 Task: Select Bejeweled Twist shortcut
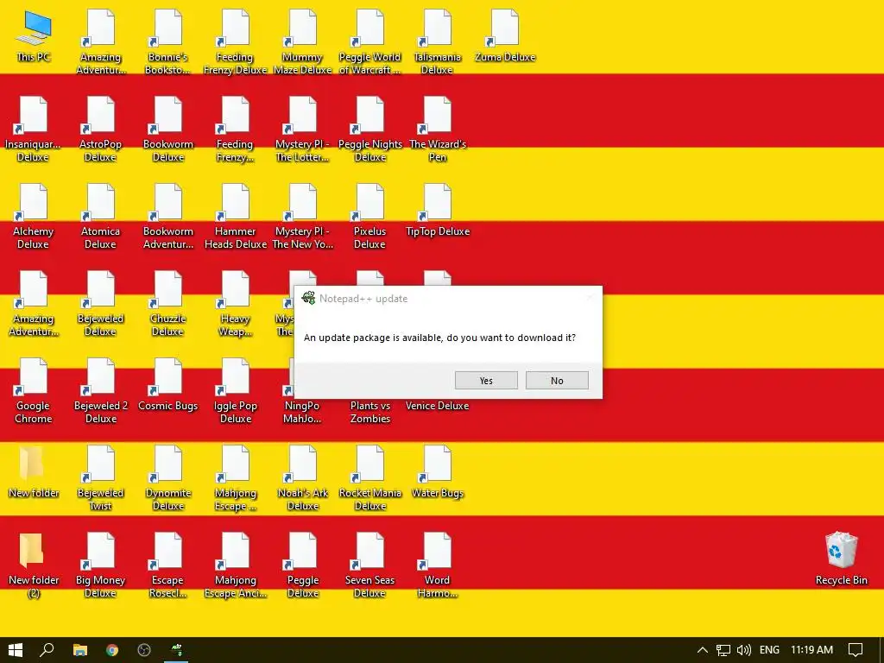coord(100,479)
